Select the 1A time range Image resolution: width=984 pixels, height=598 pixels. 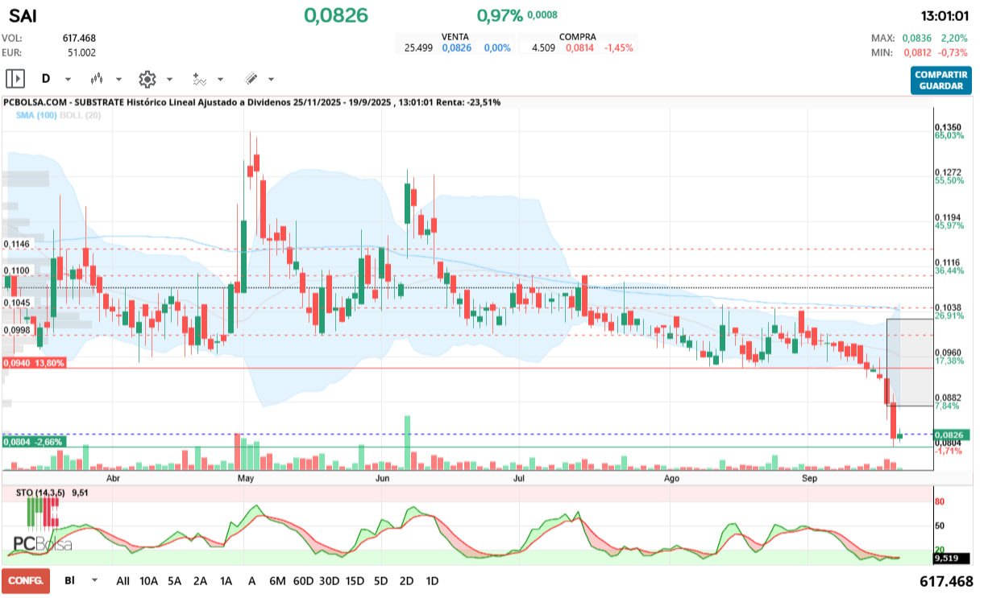coord(226,581)
